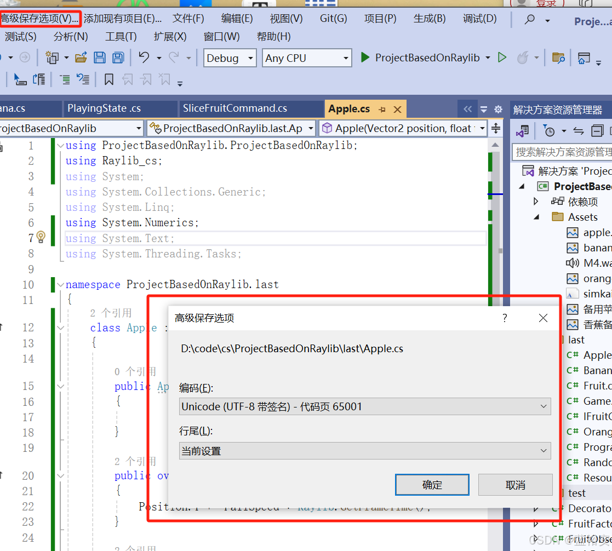This screenshot has width=612, height=551.
Task: Toggle bookmark on current line
Action: pos(109,79)
